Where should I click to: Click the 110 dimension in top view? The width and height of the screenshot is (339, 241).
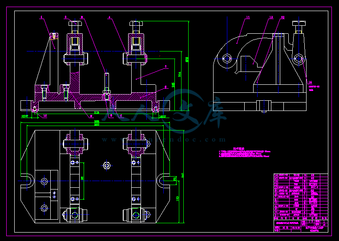[178, 198]
